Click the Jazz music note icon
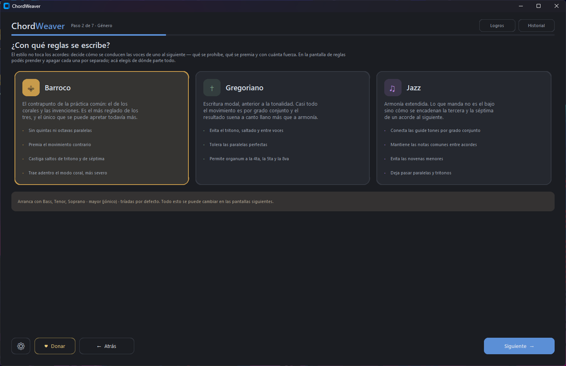This screenshot has width=566, height=366. click(x=393, y=88)
